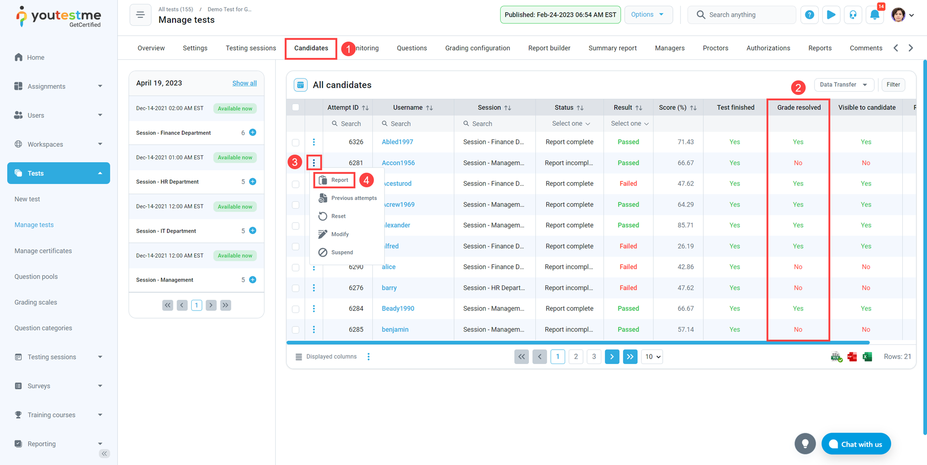
Task: Toggle the select-all header checkbox
Action: point(296,108)
